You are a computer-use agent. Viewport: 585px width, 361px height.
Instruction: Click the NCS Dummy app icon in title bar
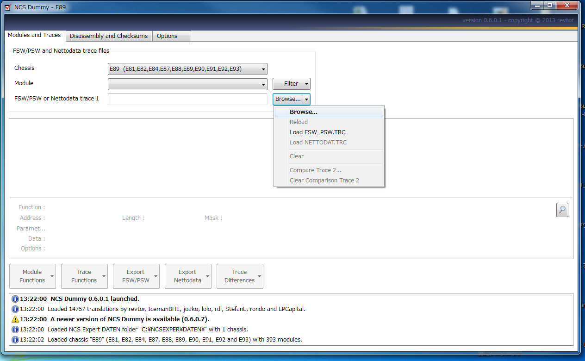(7, 7)
